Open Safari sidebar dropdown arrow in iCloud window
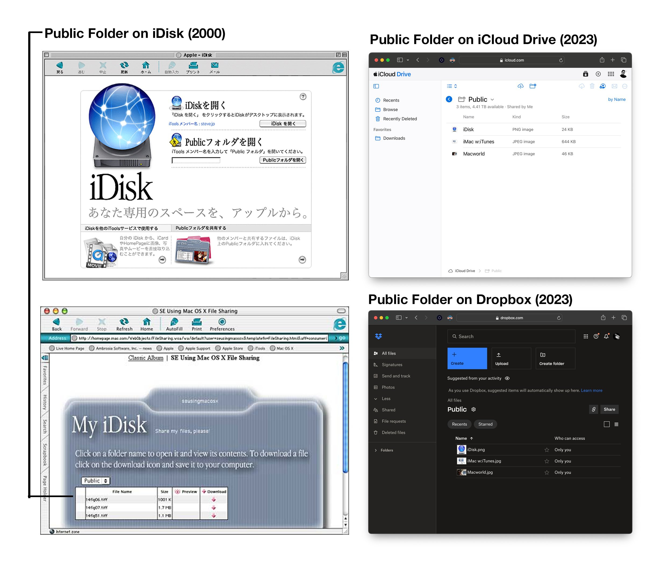Image resolution: width=669 pixels, height=568 pixels. point(408,60)
